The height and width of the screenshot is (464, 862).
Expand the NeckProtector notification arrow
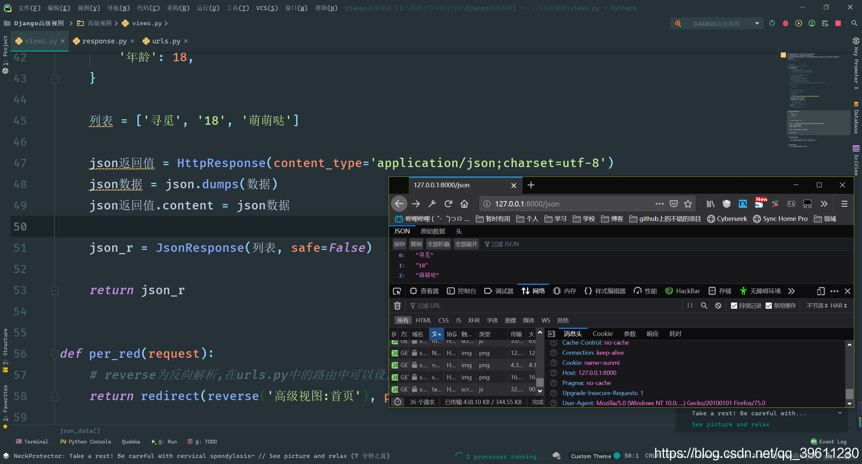840,413
